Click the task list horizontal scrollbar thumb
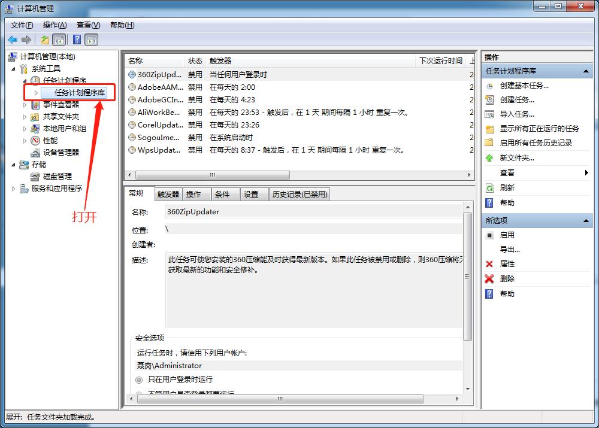The width and height of the screenshot is (599, 428). point(213,175)
